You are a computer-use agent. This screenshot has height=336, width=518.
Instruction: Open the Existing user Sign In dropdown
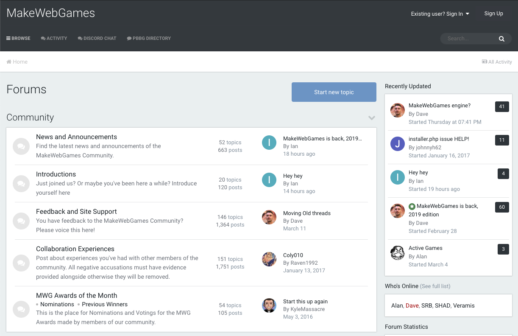pyautogui.click(x=440, y=14)
